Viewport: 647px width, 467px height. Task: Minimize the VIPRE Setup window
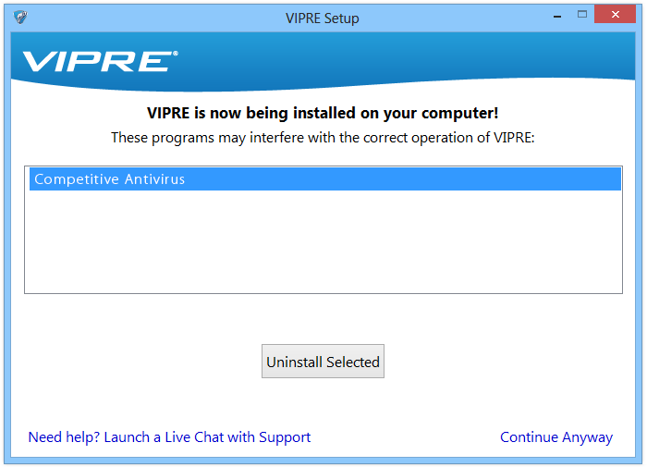click(x=557, y=16)
